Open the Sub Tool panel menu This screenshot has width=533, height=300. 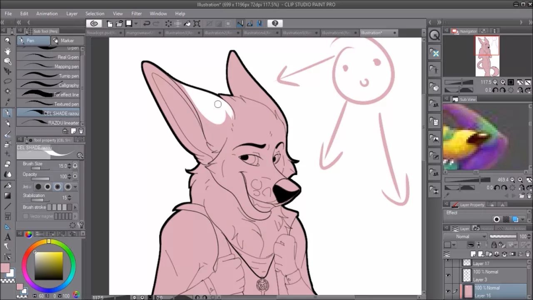[20, 31]
